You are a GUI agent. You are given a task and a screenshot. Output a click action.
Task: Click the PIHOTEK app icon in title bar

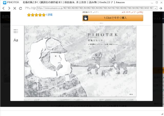5,3
